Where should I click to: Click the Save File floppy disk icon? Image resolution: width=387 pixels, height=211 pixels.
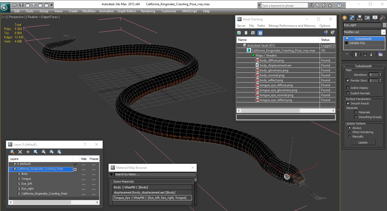(x=21, y=5)
